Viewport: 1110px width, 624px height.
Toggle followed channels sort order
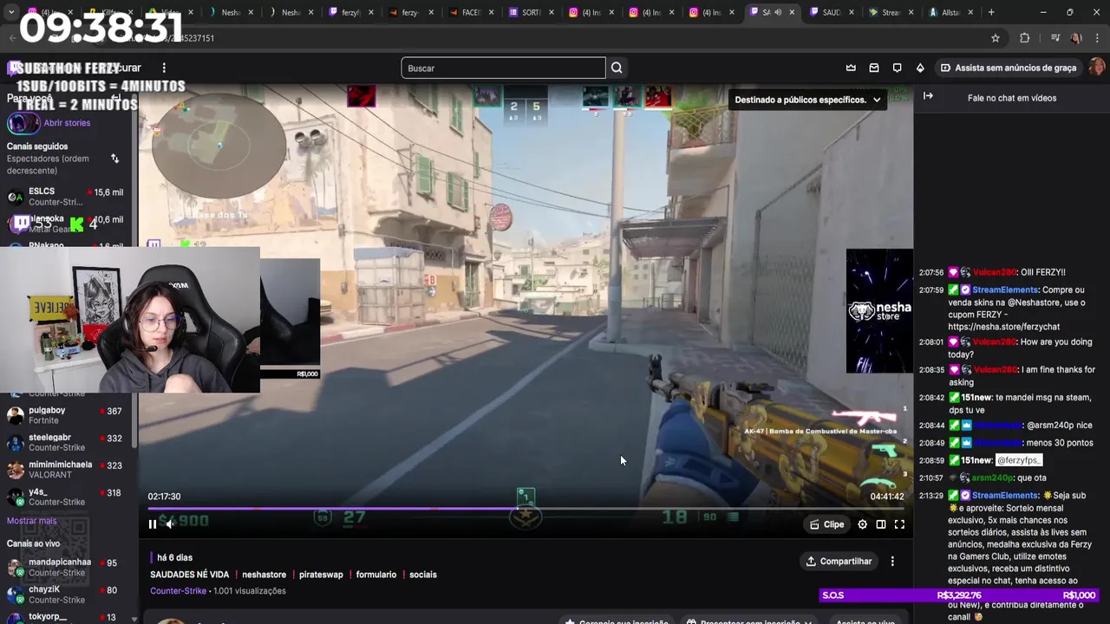tap(114, 159)
